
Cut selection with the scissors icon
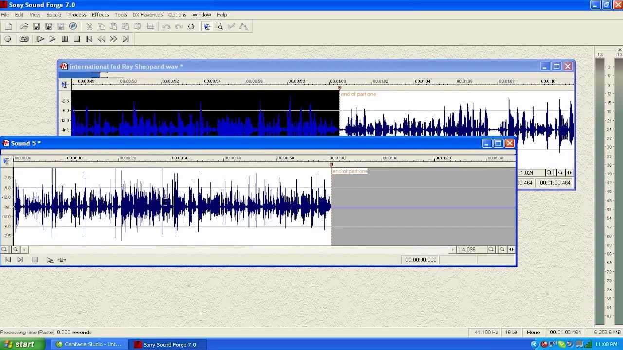89,27
